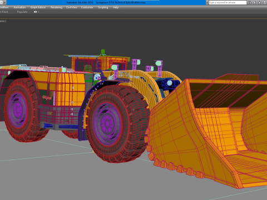
Task: Collapse InfoCenter with arrow left of search box
Action: pos(207,3)
